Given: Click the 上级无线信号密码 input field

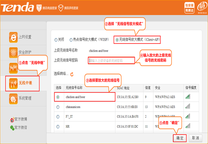Looking at the screenshot, I should pyautogui.click(x=111, y=61).
